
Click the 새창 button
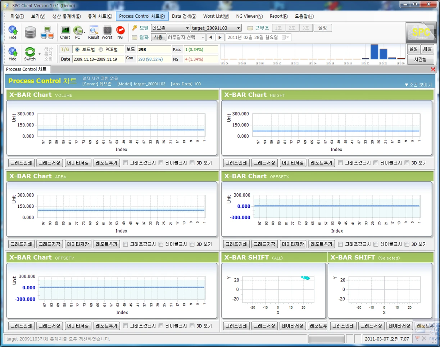pos(427,49)
